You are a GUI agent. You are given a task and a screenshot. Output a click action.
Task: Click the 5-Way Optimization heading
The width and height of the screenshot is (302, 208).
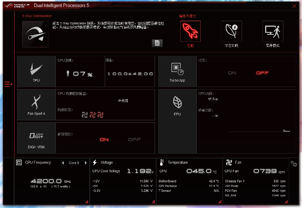click(x=37, y=16)
